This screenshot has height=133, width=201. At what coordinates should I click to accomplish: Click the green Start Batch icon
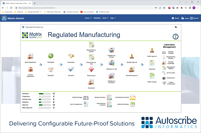click(51, 56)
